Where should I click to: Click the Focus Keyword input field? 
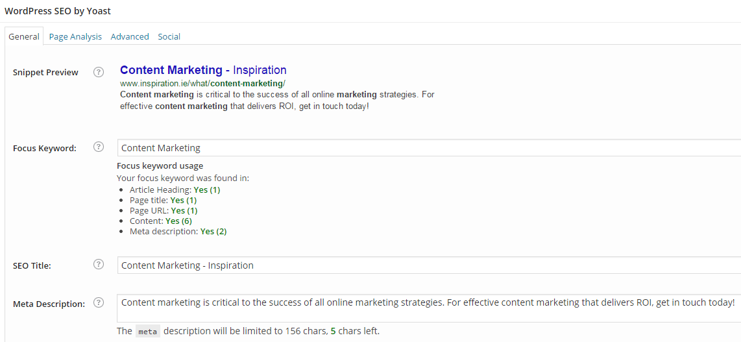tap(429, 148)
